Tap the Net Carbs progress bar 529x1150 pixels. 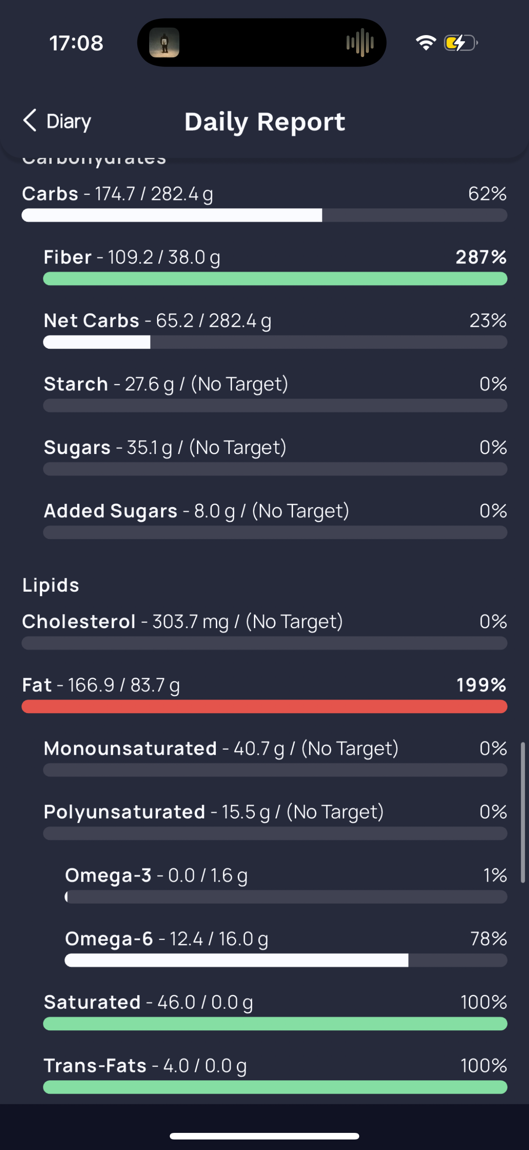[275, 343]
